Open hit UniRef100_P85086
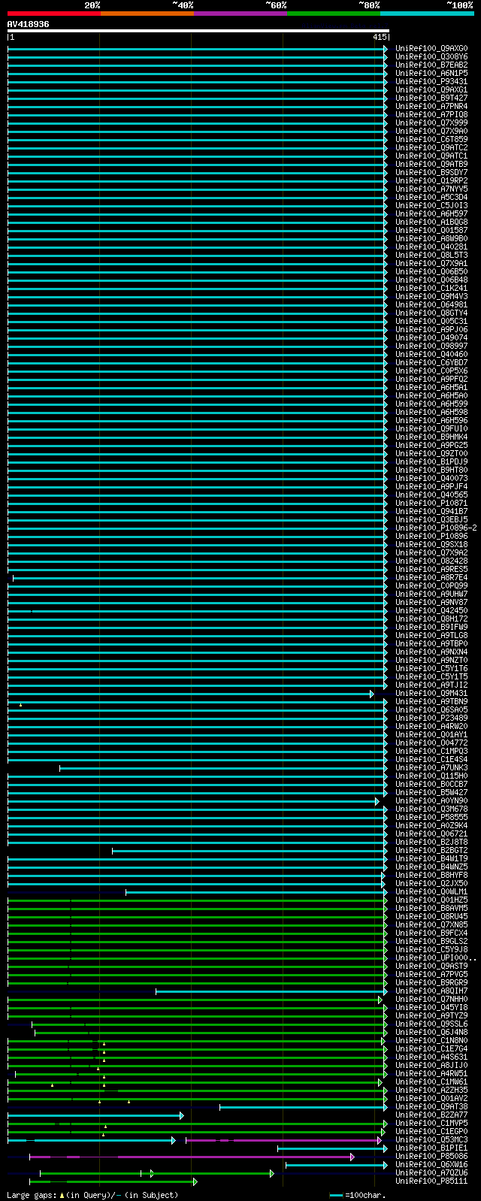Viewport: 481px width, 1201px height. 431,1157
